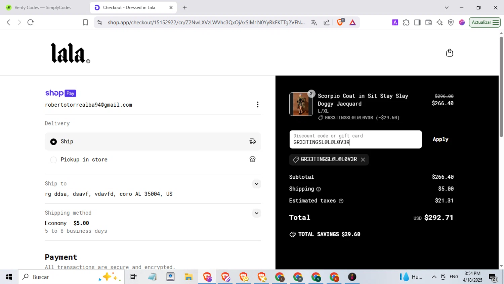Viewport: 504px width, 284px height.
Task: Click the Scorpio Coat product title
Action: [363, 100]
